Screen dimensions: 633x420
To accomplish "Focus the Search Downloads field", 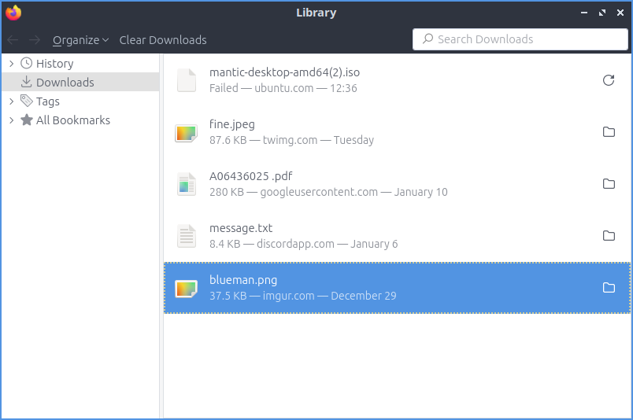I will [x=520, y=39].
